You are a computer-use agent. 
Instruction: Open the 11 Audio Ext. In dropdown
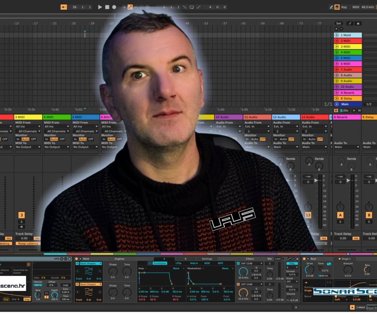coord(257,126)
